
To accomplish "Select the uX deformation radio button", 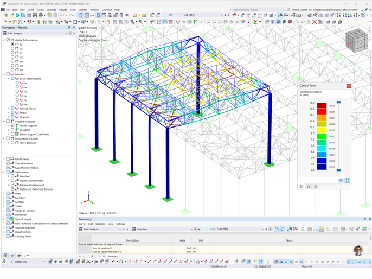I will [x=12, y=48].
